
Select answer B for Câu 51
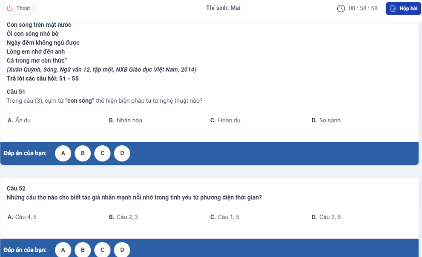click(x=83, y=153)
